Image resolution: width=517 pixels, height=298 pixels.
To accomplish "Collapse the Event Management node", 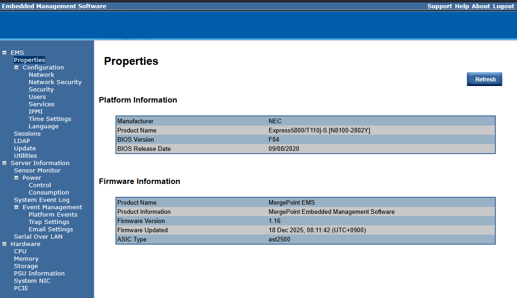I will click(17, 207).
